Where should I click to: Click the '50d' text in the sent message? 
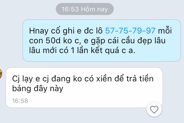pyautogui.click(x=53, y=41)
